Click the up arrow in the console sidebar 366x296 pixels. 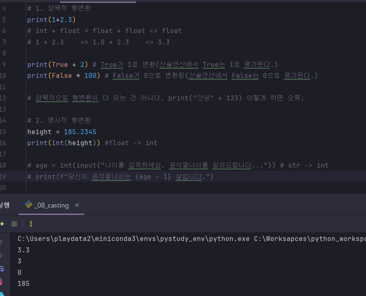[1, 242]
